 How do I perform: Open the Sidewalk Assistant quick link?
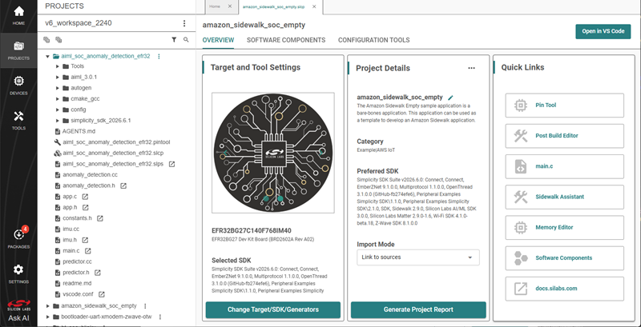tap(565, 197)
